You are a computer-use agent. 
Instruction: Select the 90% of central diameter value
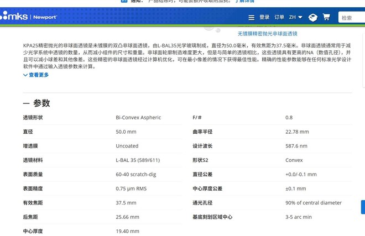[x=314, y=203]
